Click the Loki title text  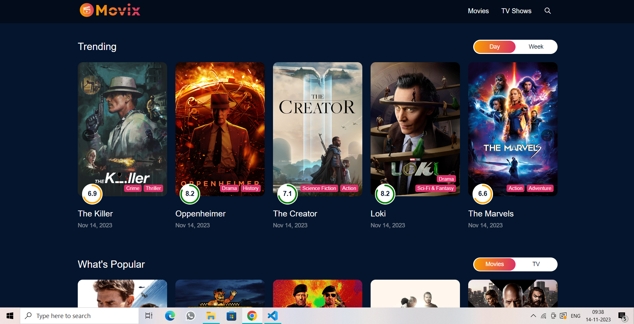pos(378,214)
